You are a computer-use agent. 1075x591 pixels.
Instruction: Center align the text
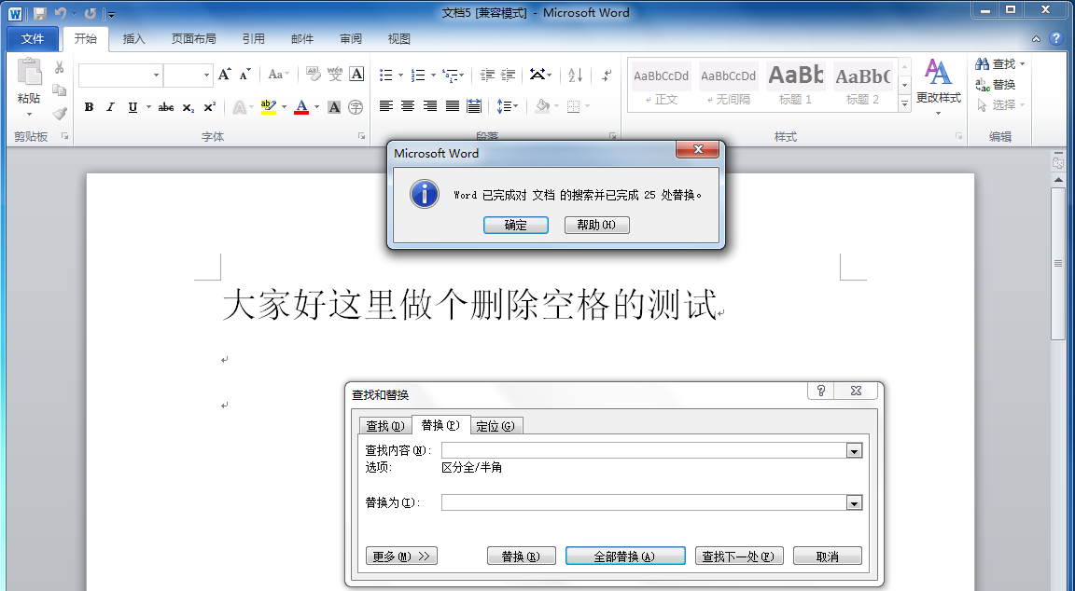pyautogui.click(x=408, y=106)
